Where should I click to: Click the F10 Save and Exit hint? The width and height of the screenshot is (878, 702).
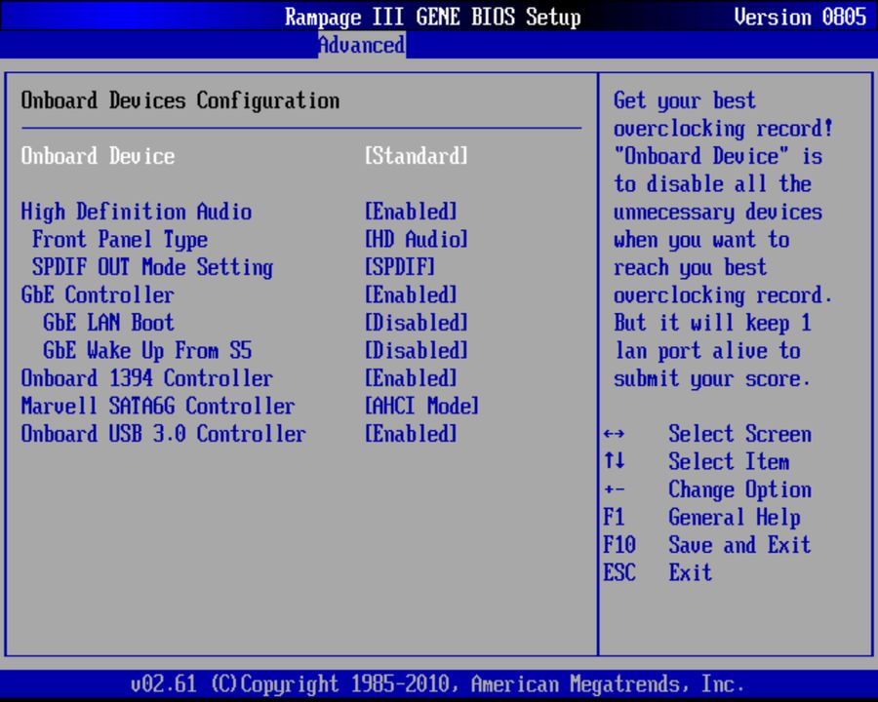[x=619, y=545]
